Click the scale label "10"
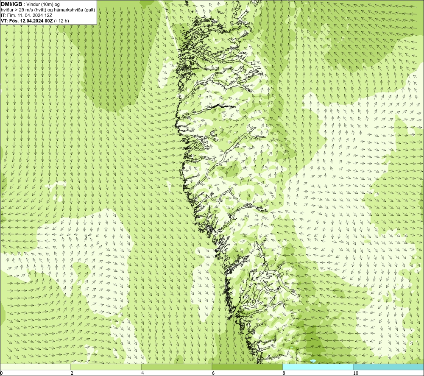The image size is (424, 376). click(356, 373)
